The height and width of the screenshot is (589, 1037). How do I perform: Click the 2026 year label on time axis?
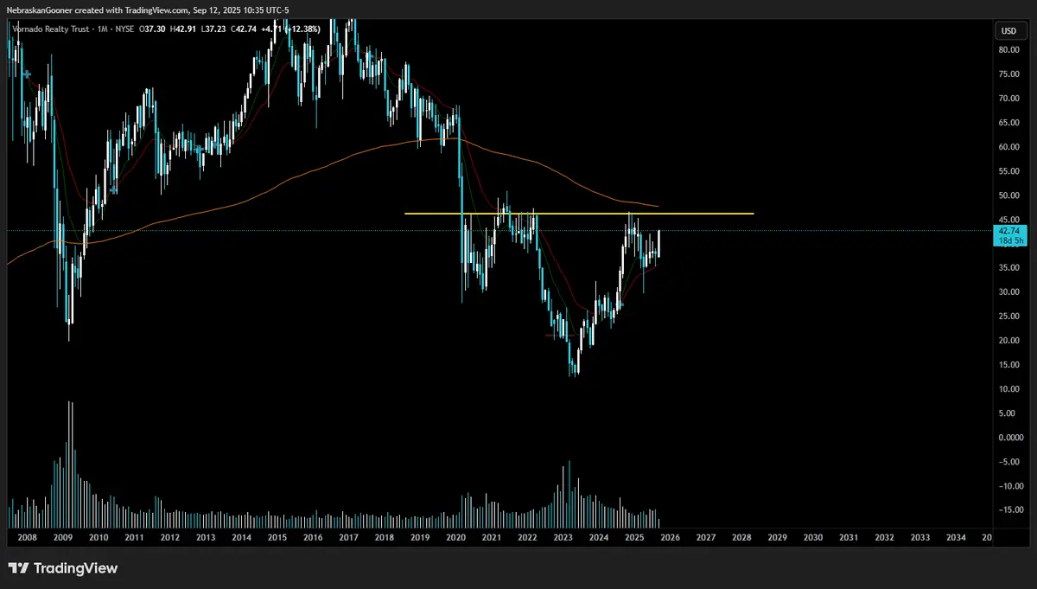670,537
